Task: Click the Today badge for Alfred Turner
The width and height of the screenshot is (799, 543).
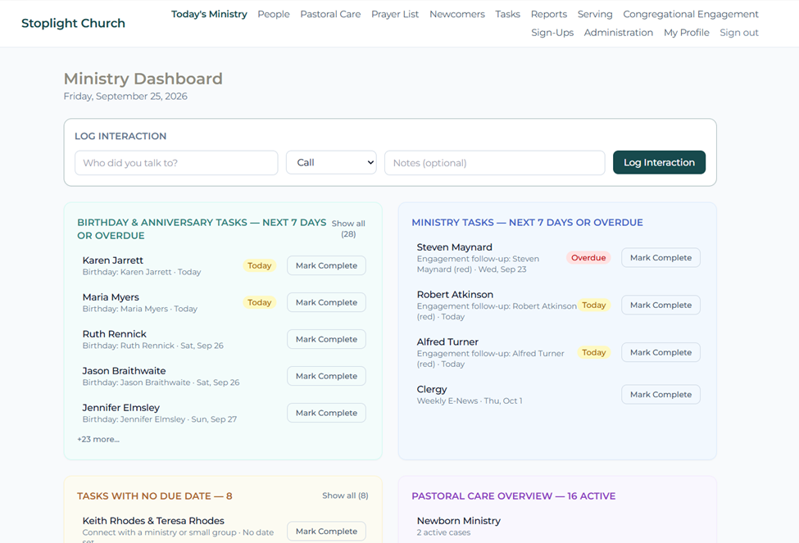Action: pos(593,352)
